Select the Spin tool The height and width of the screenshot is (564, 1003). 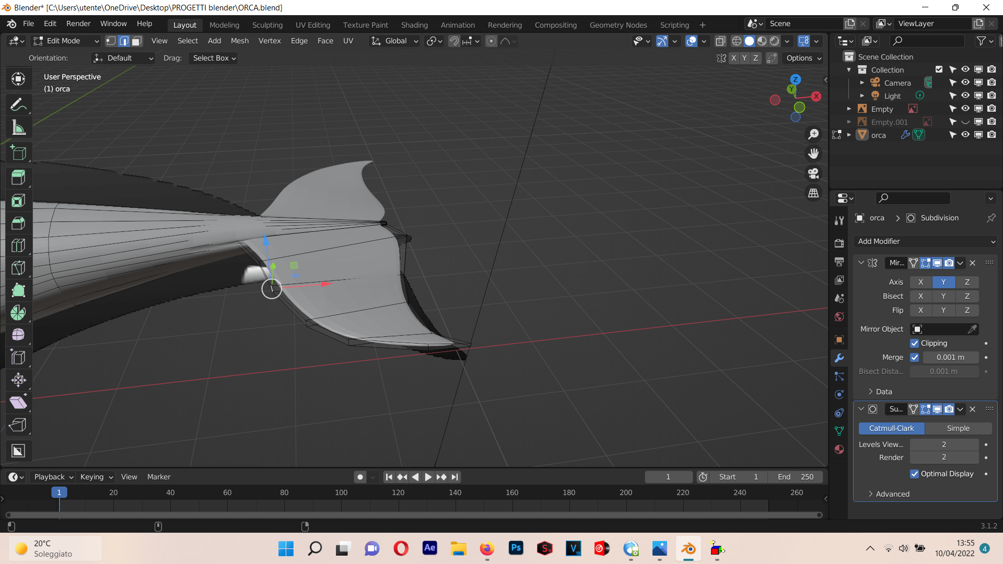(x=18, y=313)
